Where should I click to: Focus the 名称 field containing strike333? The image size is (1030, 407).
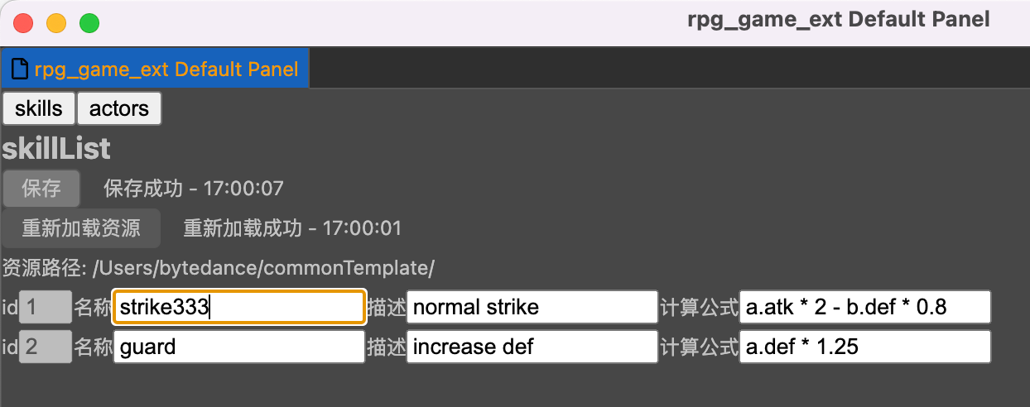click(239, 308)
